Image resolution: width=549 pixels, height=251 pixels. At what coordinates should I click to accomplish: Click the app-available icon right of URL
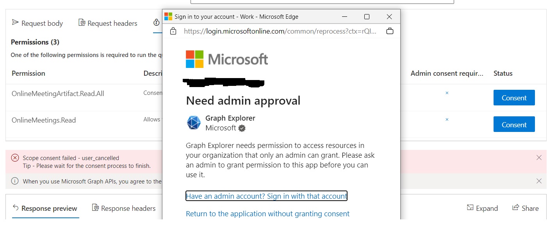click(x=390, y=31)
